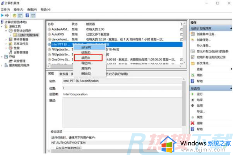Expand the 任务计划程序库 tree node arrow
Screen dimensions: 233x155
[x=10, y=35]
